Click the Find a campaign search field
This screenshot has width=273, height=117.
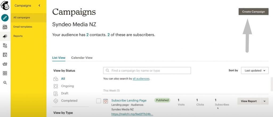pos(147,70)
